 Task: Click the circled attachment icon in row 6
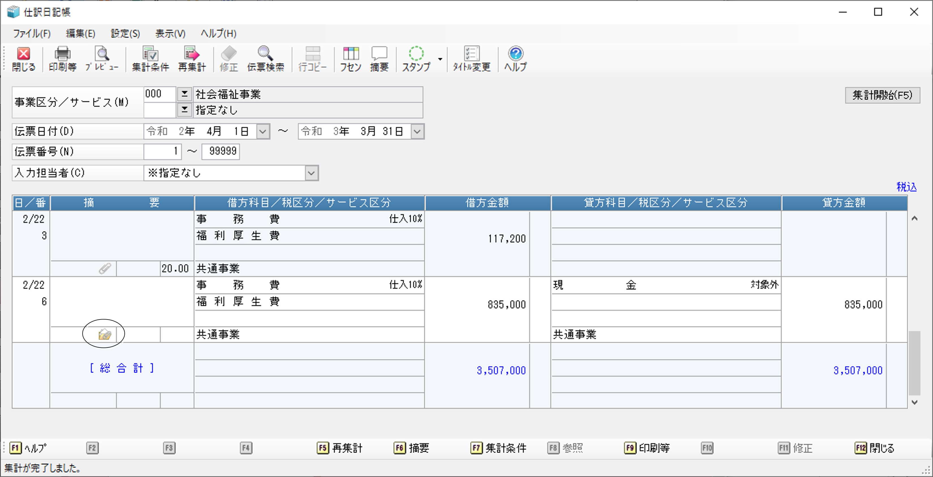point(105,334)
